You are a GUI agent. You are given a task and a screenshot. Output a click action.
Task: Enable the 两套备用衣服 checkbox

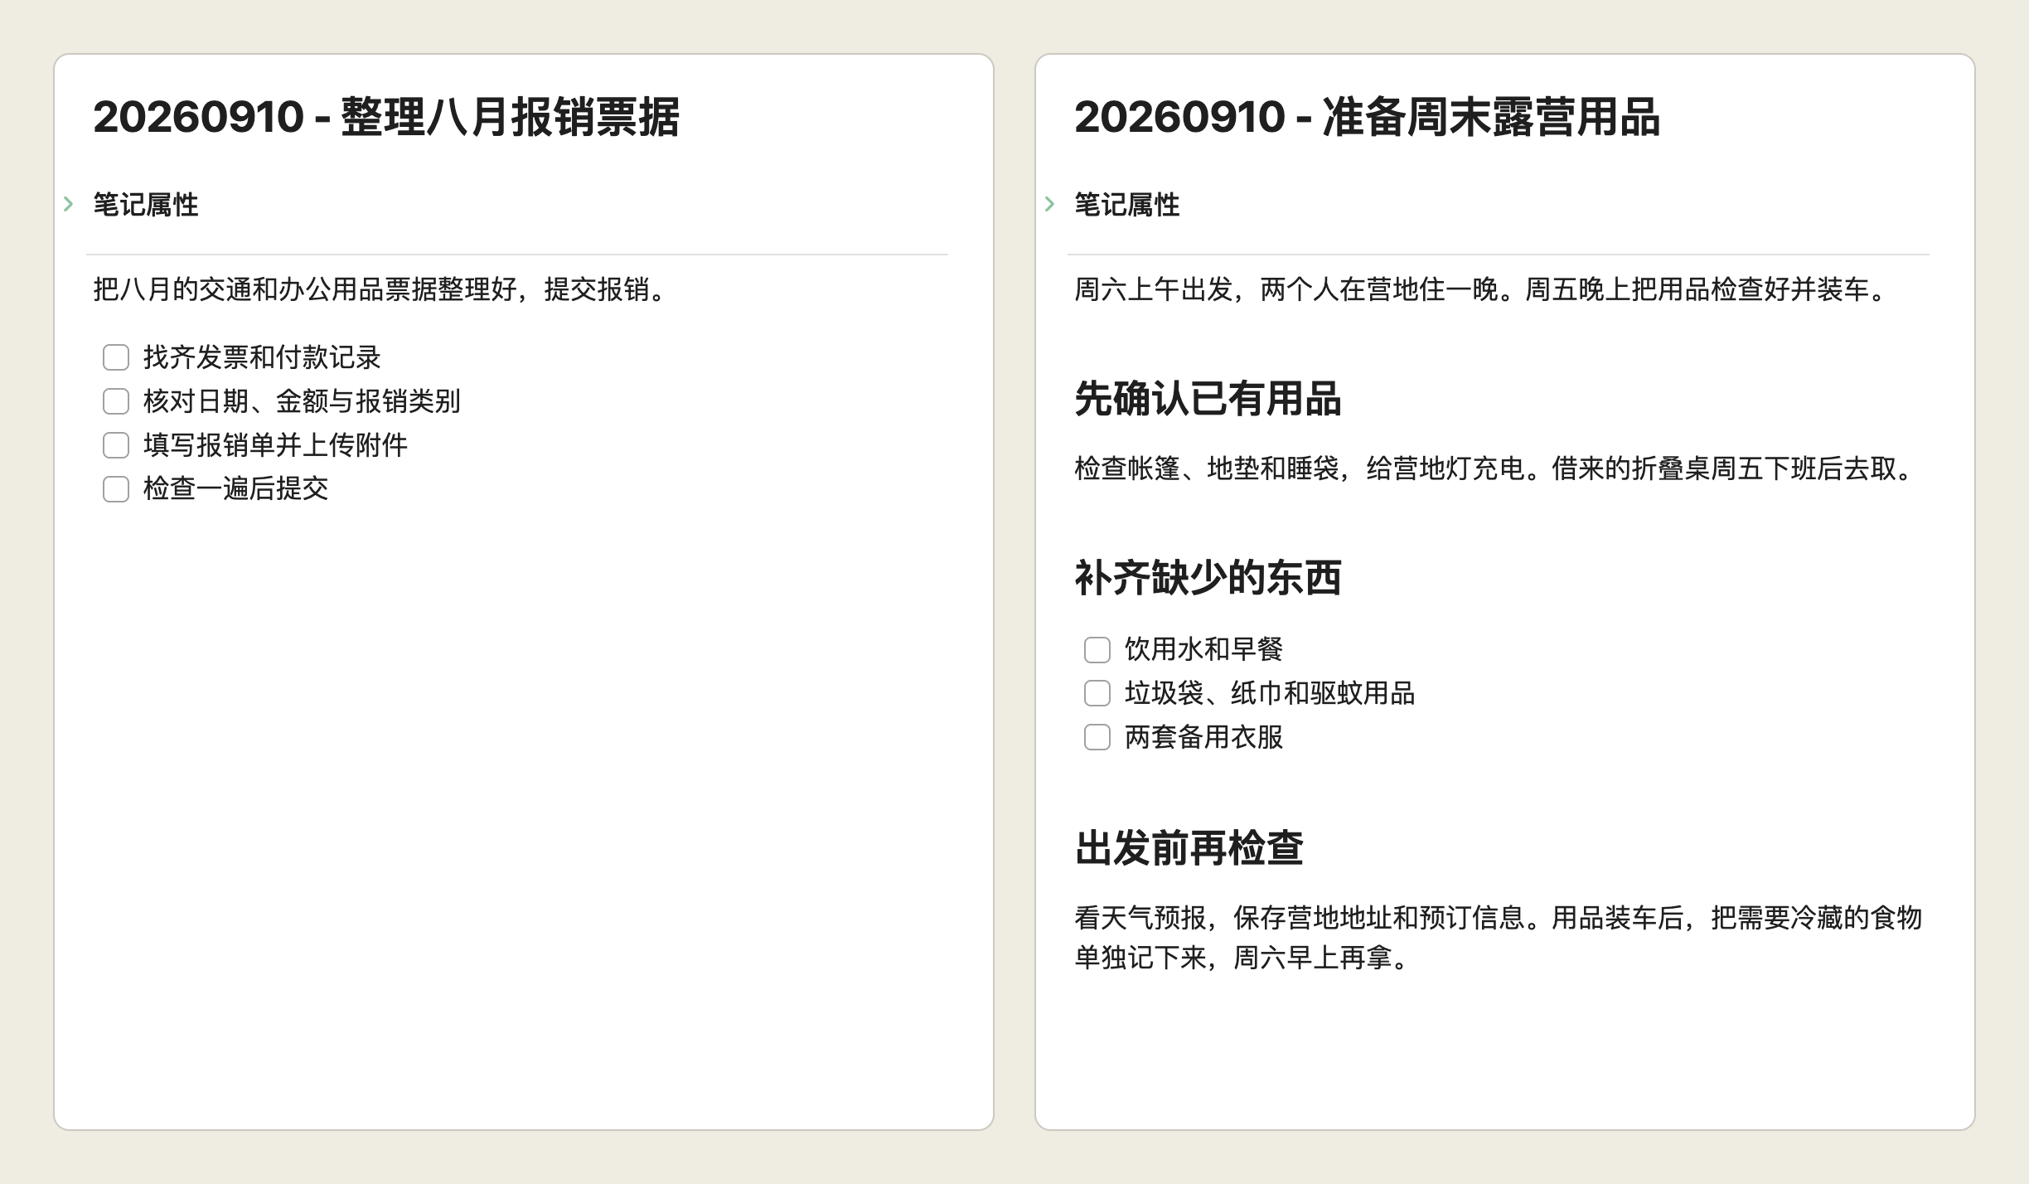click(1097, 737)
